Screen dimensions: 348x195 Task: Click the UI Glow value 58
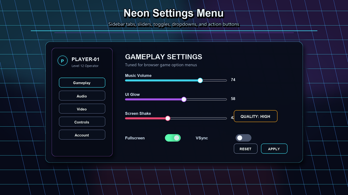(233, 99)
